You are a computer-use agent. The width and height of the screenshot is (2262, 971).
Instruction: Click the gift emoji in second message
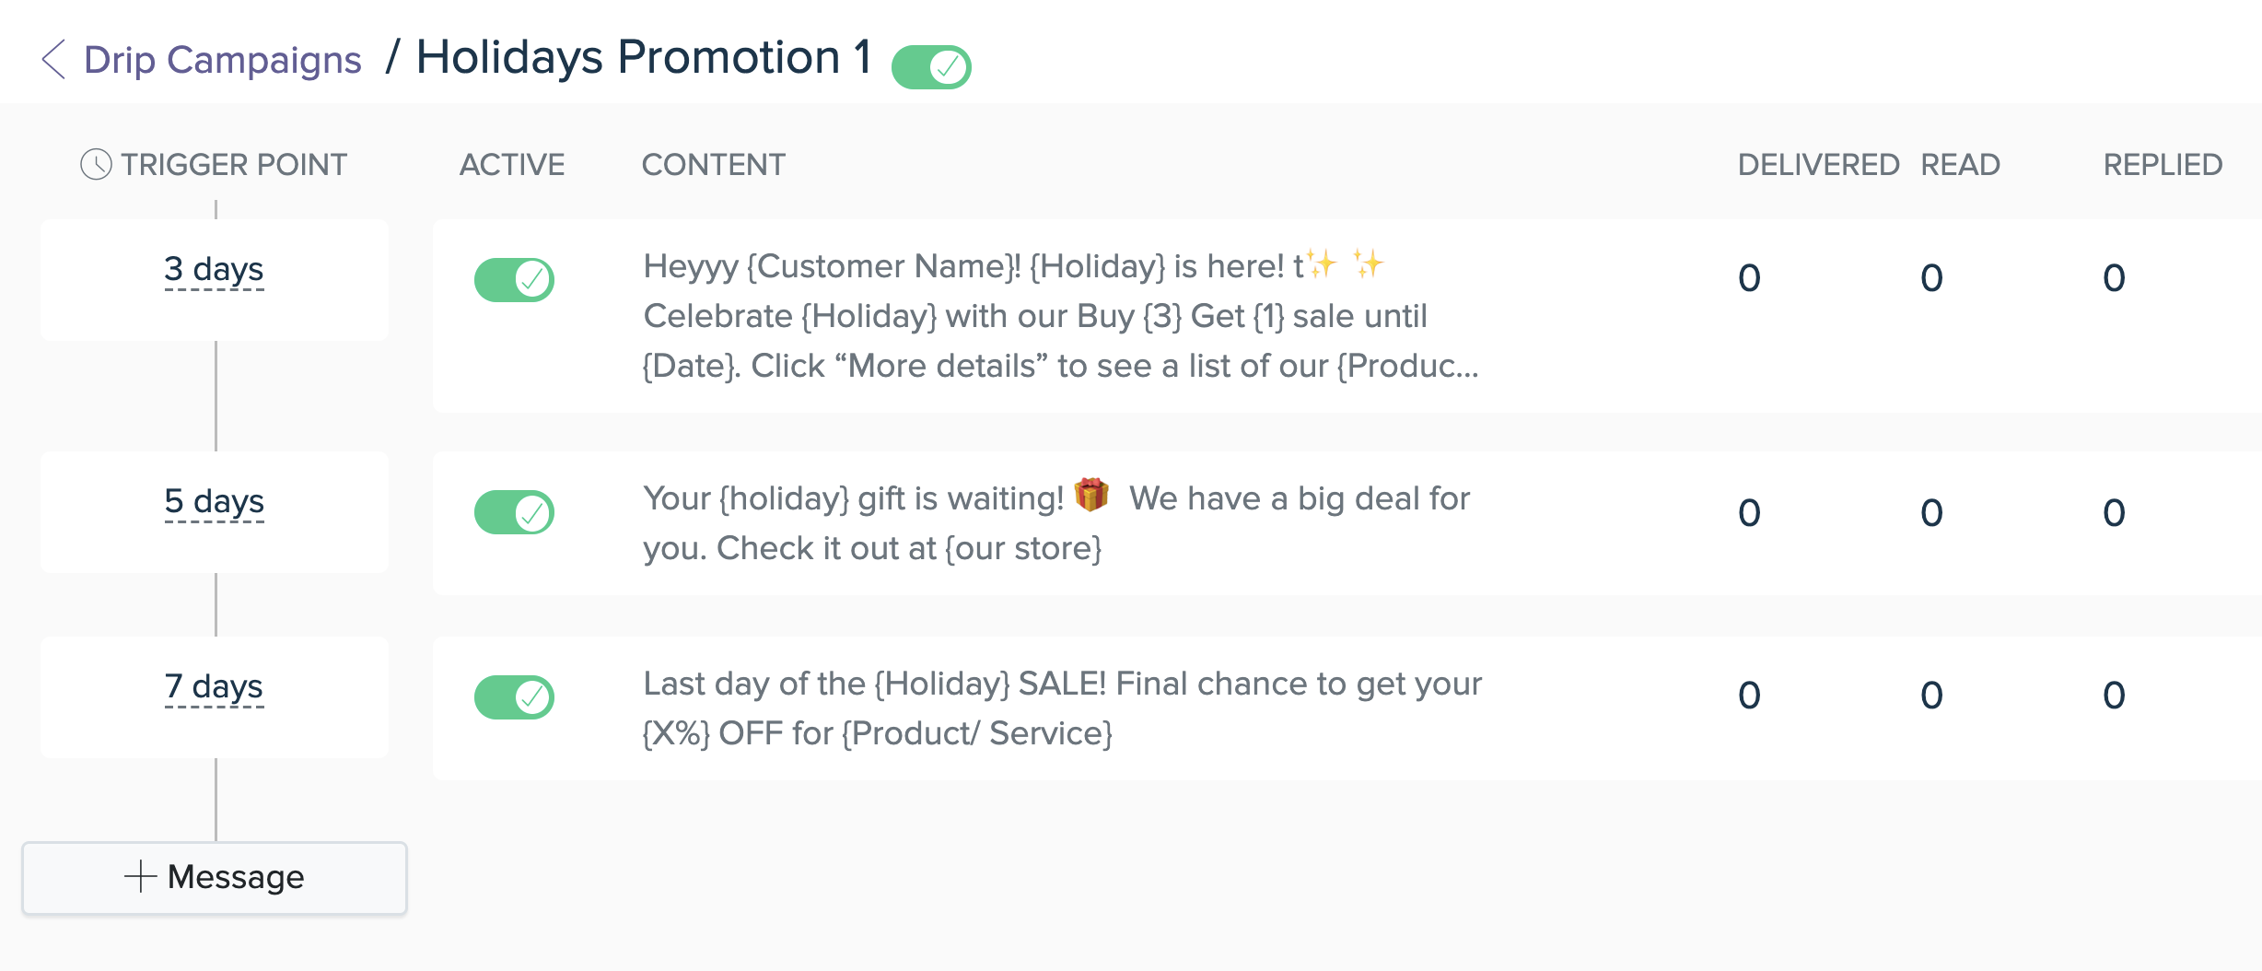1091,496
